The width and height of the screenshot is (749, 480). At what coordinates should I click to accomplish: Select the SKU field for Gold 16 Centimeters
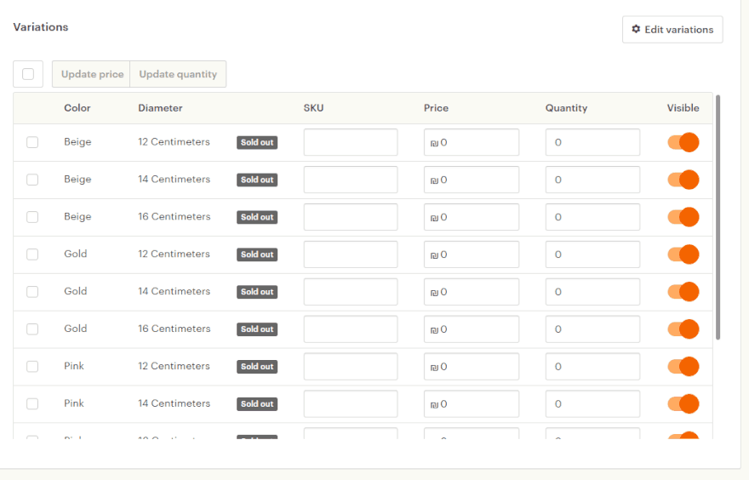click(x=350, y=329)
